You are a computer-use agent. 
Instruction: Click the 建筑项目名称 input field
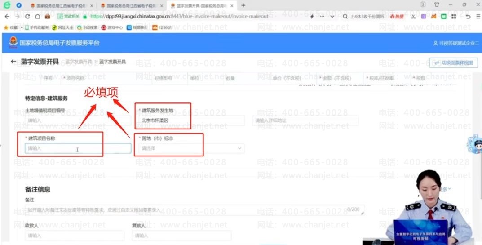coord(78,148)
